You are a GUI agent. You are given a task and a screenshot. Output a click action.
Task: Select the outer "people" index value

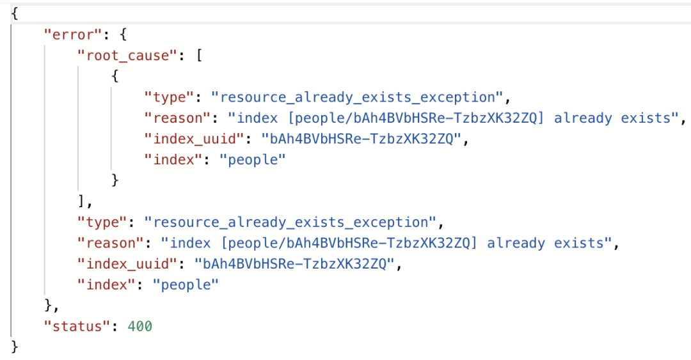186,285
